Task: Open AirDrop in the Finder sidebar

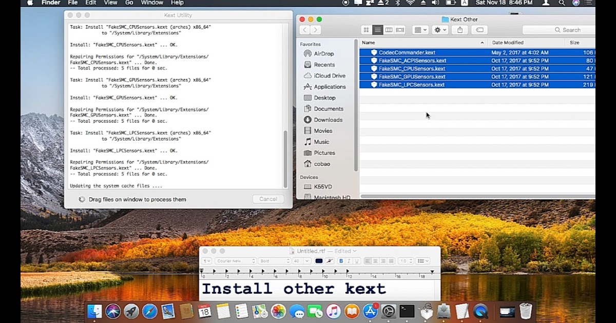Action: pyautogui.click(x=323, y=54)
